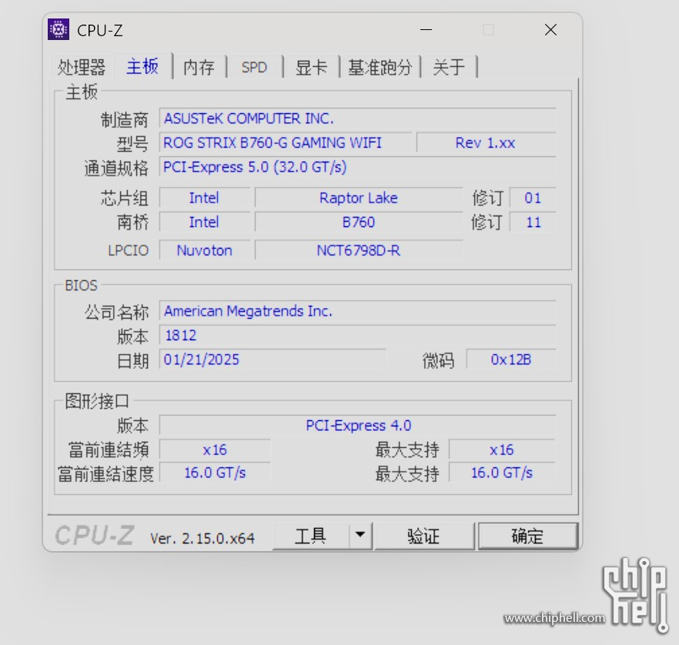Click current link speed 16.0 GT/s
The width and height of the screenshot is (679, 645).
click(x=215, y=473)
